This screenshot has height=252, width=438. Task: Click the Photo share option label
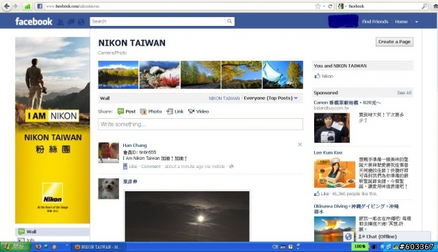[155, 111]
